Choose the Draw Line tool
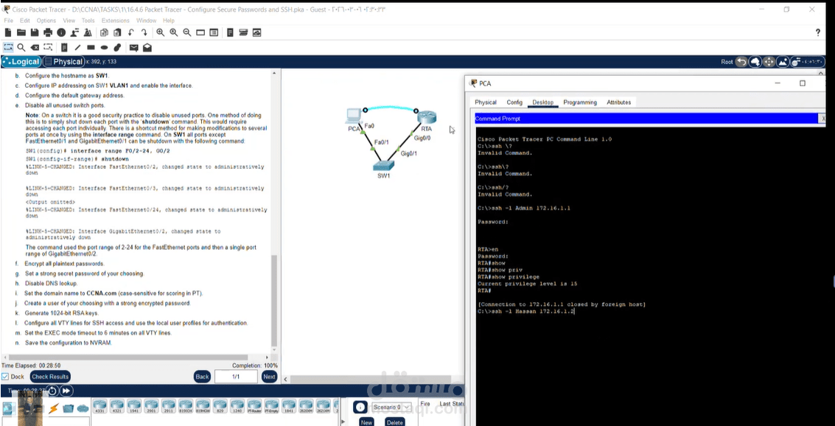The width and height of the screenshot is (835, 426). 77,47
